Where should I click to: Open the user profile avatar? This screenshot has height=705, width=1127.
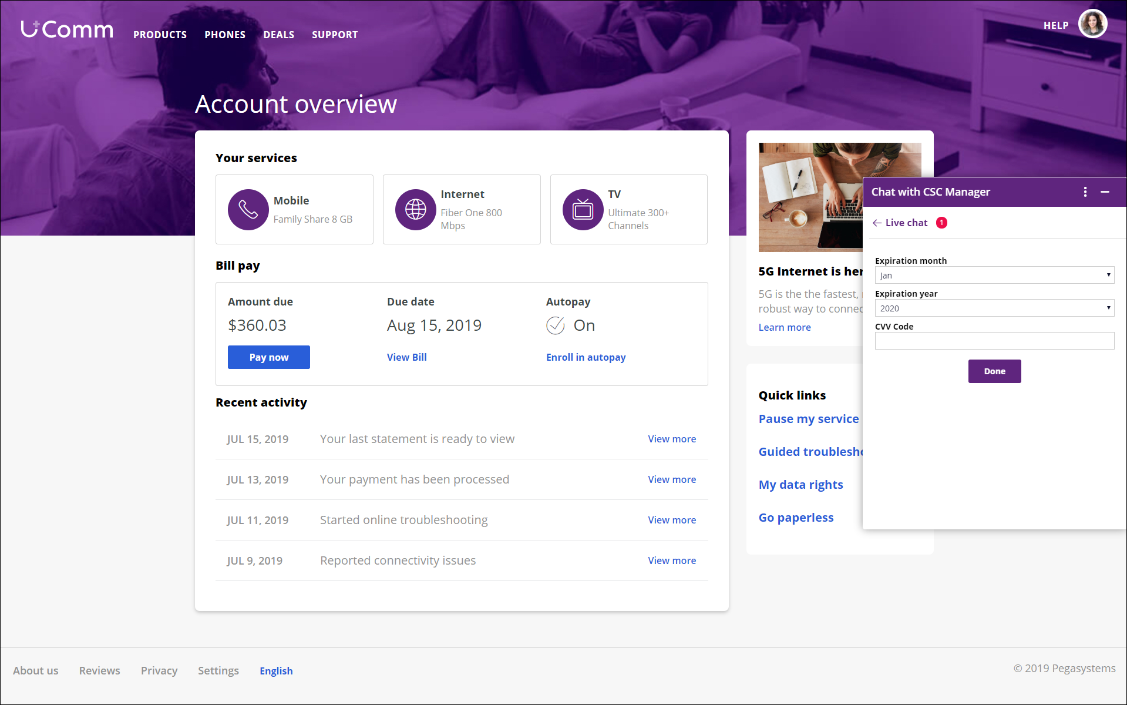[1092, 25]
